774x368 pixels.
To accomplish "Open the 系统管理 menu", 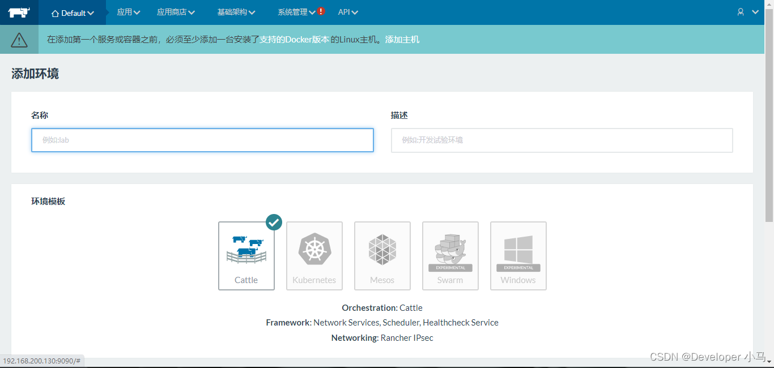I will (x=297, y=12).
